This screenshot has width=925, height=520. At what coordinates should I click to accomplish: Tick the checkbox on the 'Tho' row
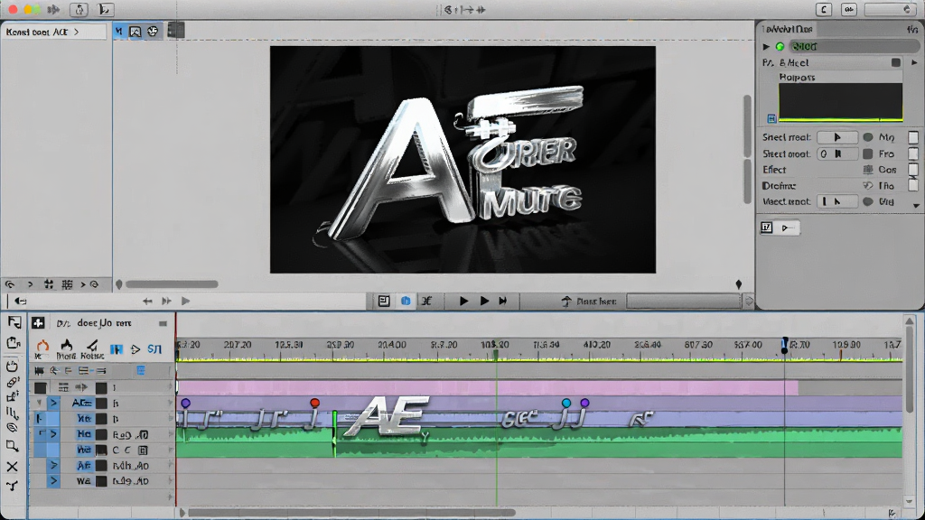[913, 186]
